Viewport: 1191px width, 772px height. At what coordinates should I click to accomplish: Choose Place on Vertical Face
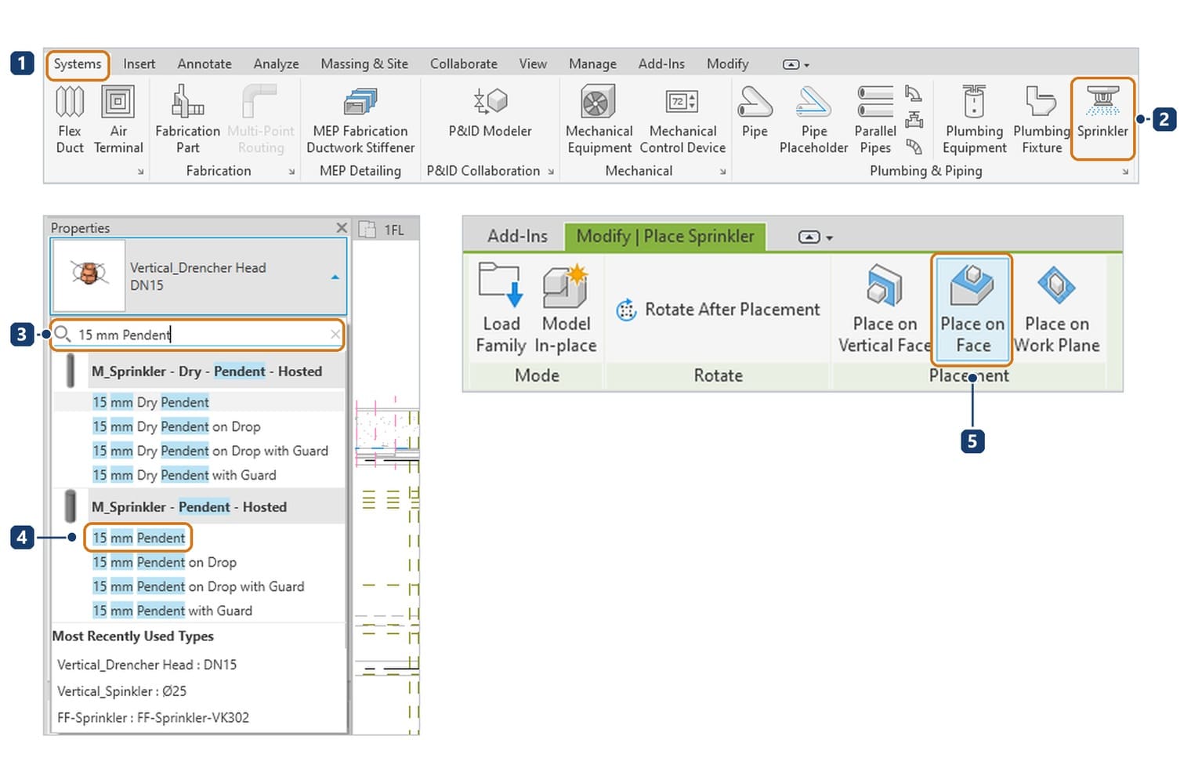[x=885, y=308]
